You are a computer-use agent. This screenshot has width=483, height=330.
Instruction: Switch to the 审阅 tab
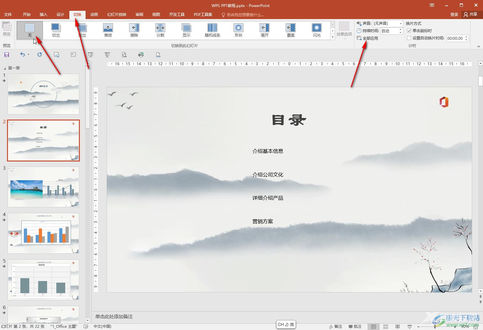tap(139, 15)
